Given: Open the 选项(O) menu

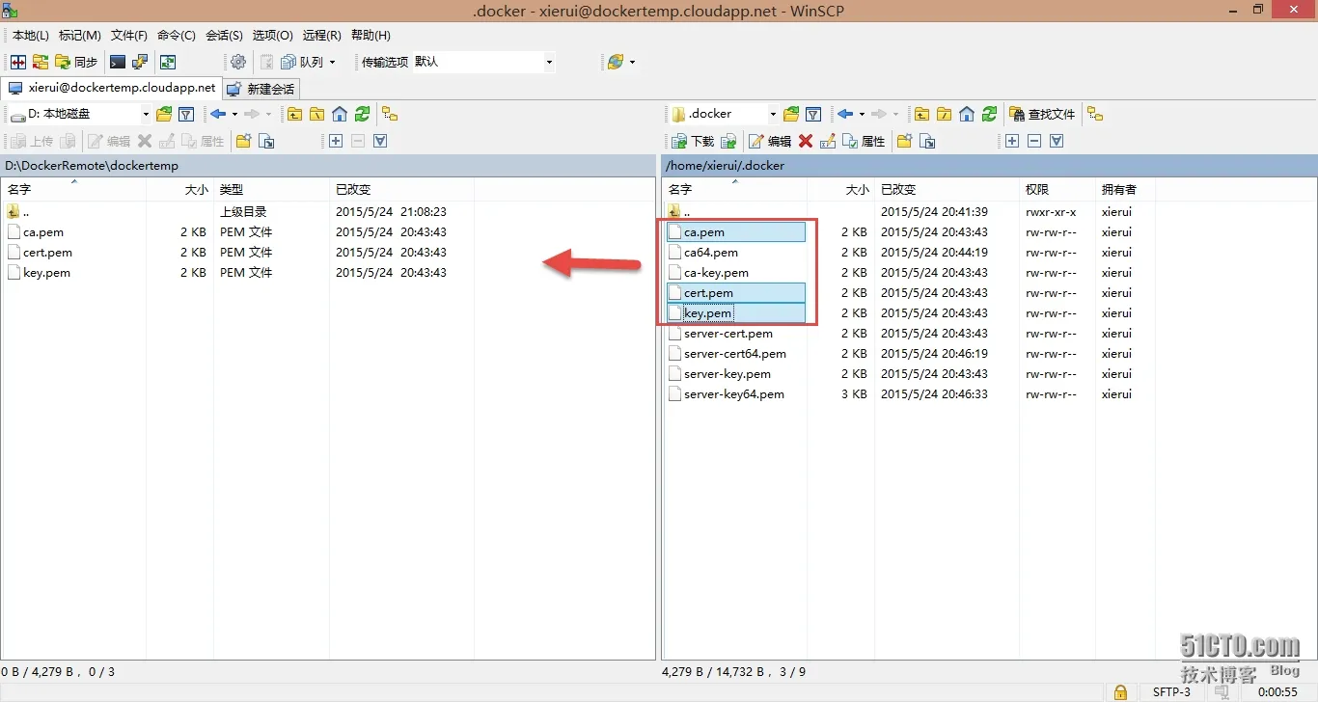Looking at the screenshot, I should click(272, 35).
